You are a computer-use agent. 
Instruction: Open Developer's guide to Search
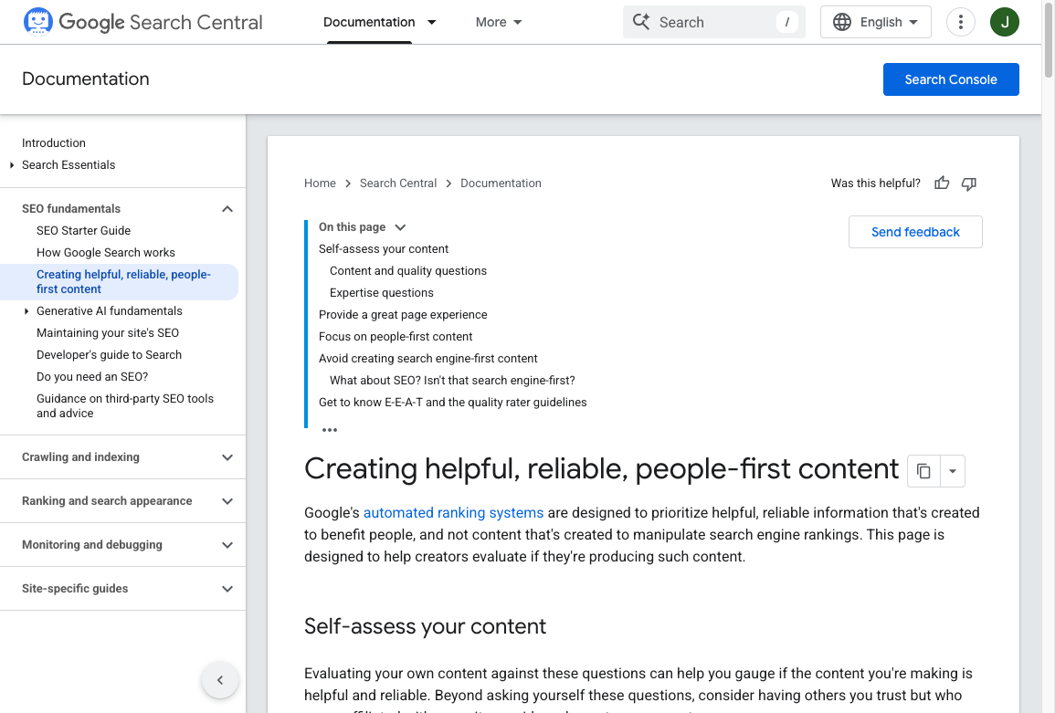tap(109, 354)
